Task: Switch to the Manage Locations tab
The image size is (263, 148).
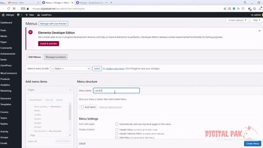Action: coord(56,57)
